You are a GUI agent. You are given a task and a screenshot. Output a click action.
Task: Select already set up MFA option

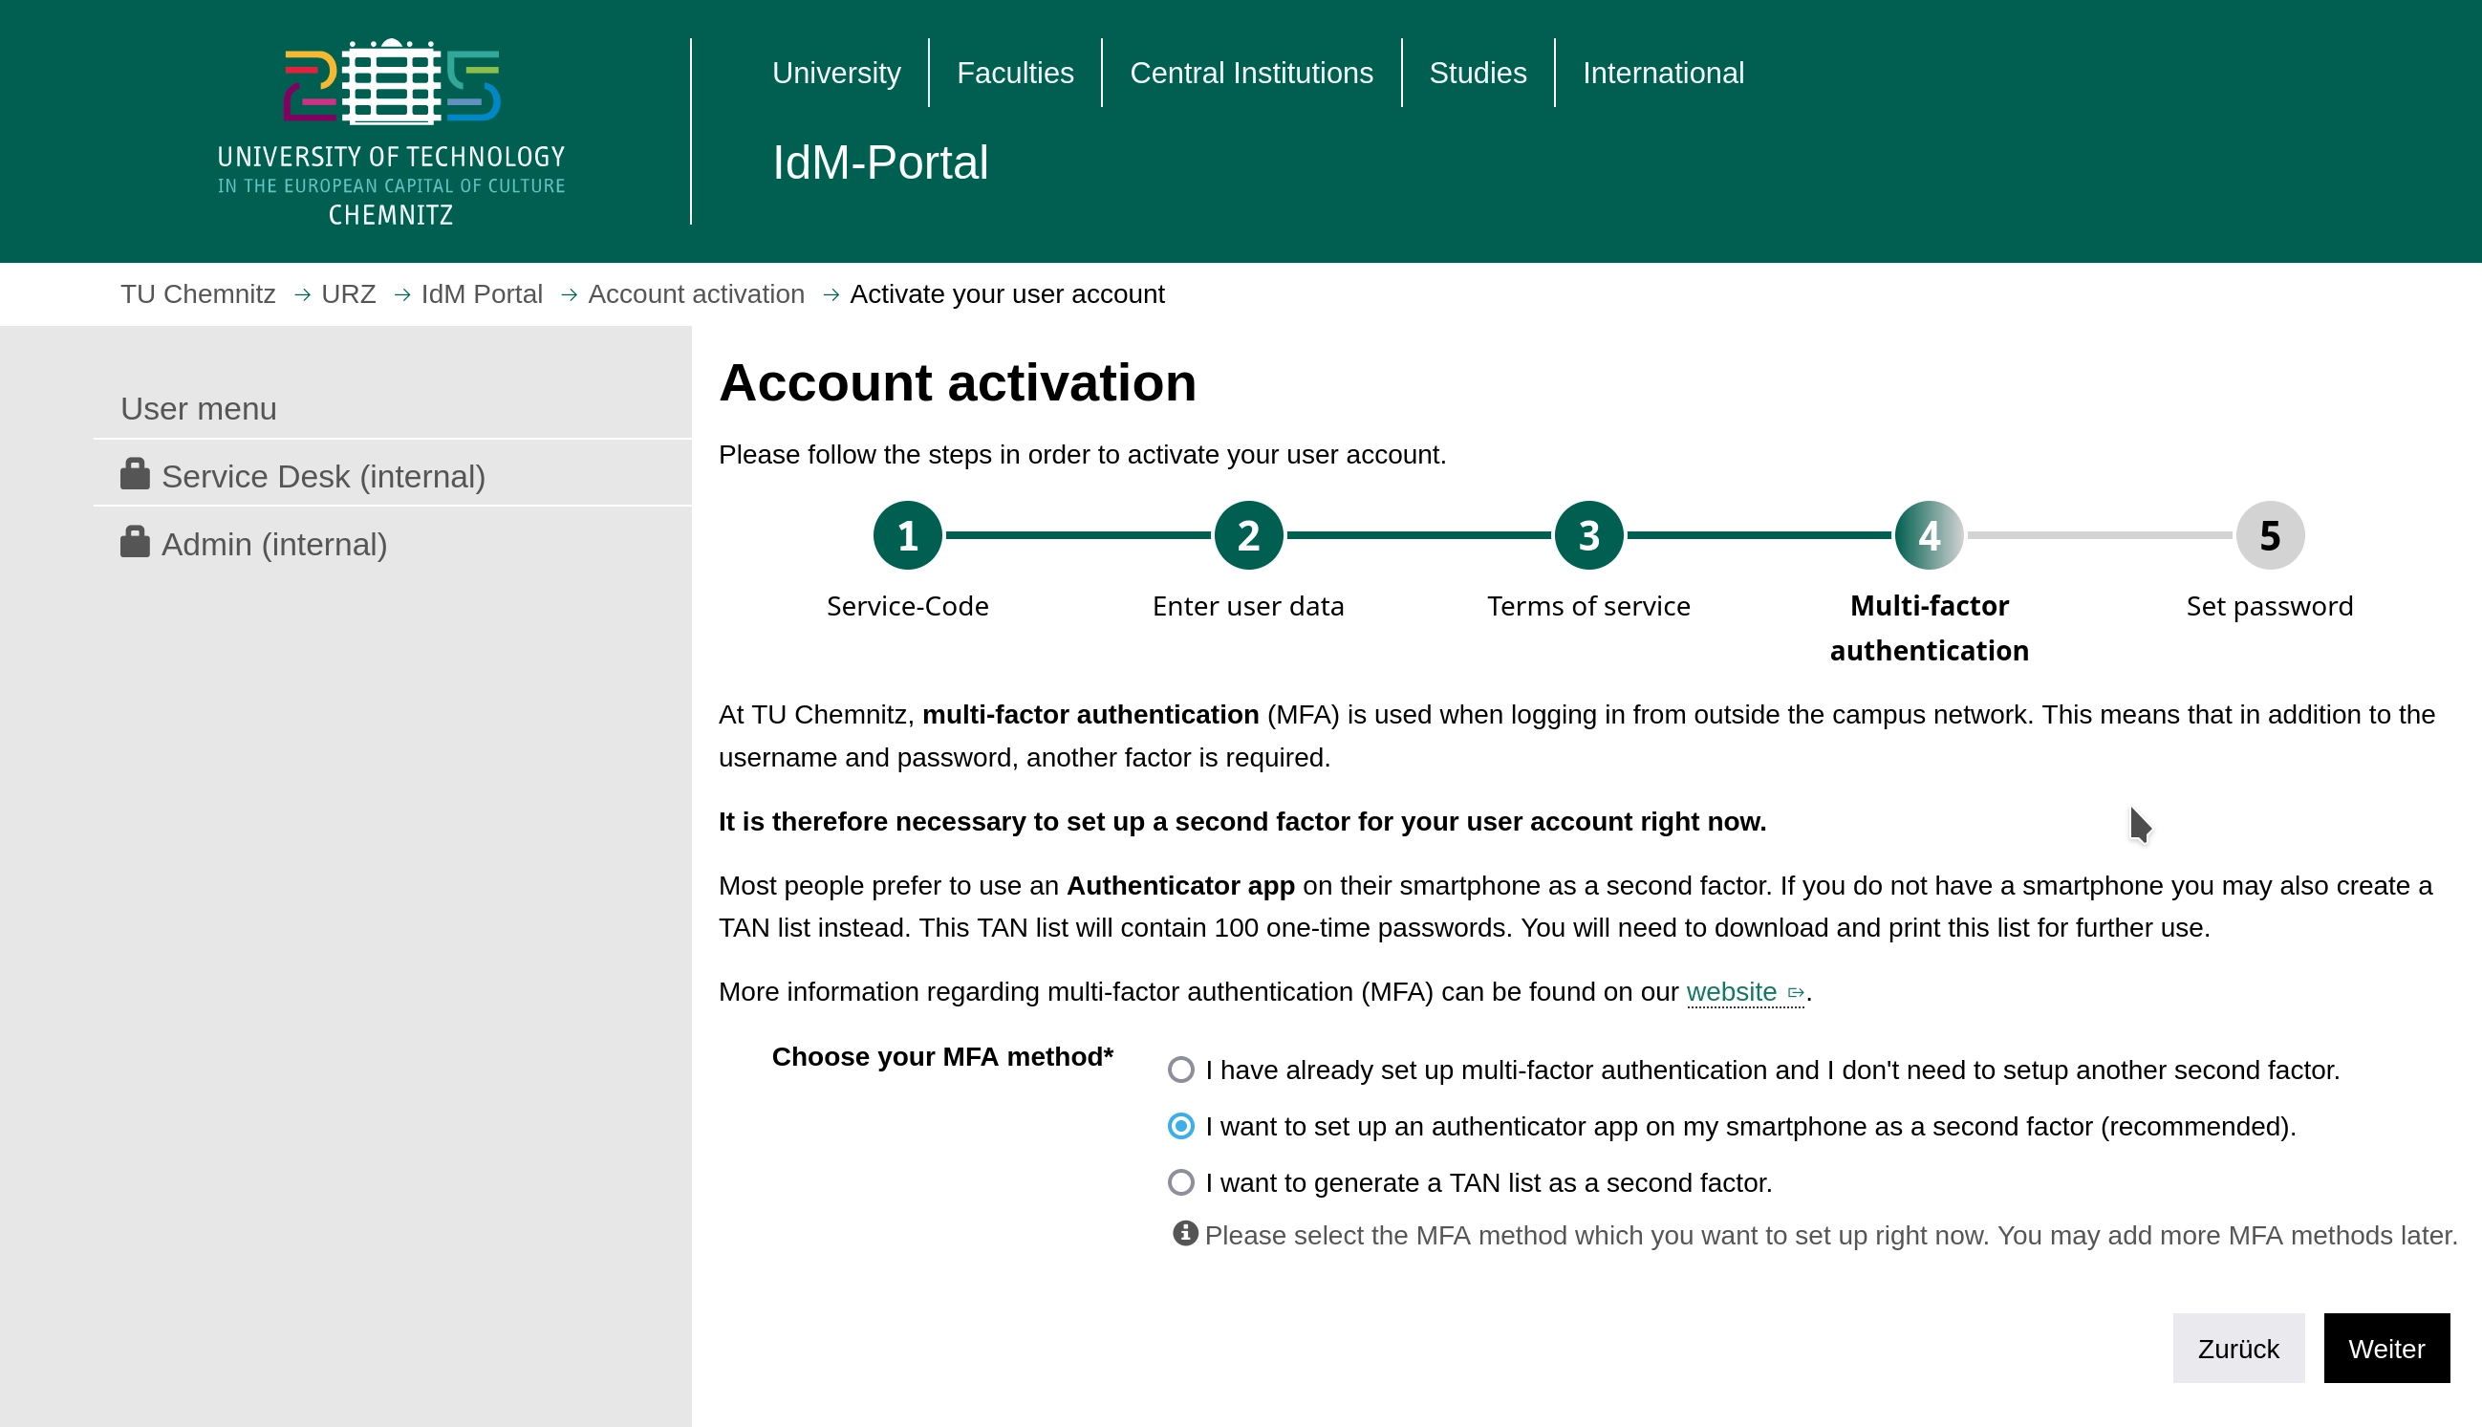[x=1180, y=1070]
